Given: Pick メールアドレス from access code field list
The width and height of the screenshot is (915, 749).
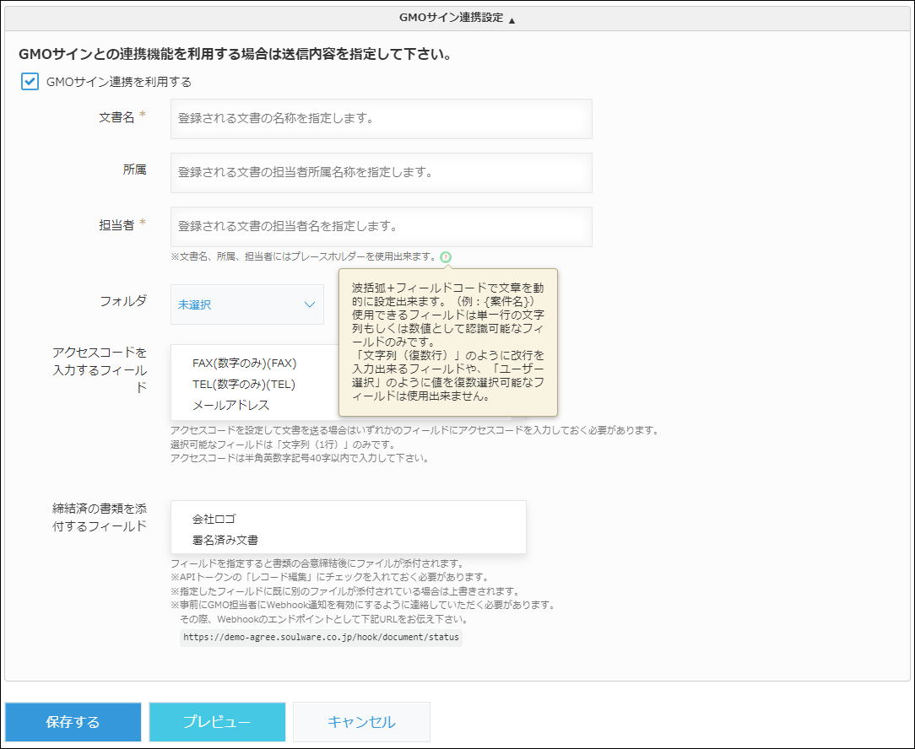Looking at the screenshot, I should (x=230, y=406).
